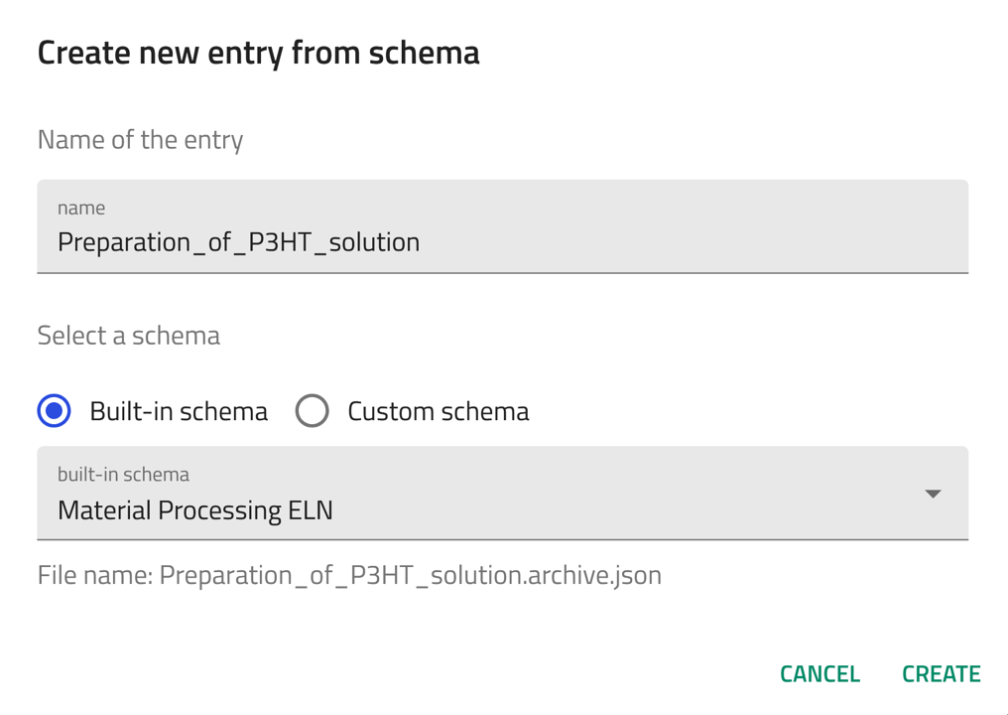Click the dropdown arrow triangle icon
This screenshot has width=1008, height=715.
click(x=933, y=494)
